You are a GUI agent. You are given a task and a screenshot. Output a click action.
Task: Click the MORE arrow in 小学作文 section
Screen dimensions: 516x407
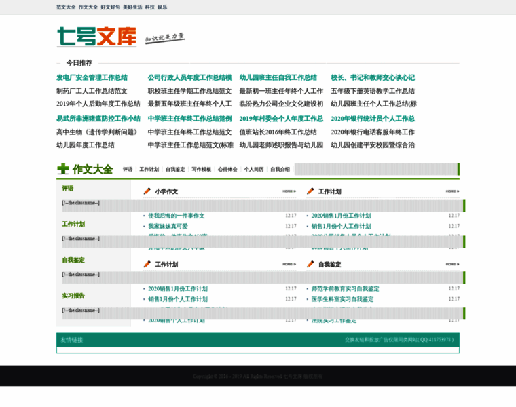click(289, 191)
